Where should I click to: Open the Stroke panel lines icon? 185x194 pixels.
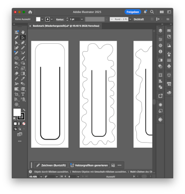click(x=169, y=60)
